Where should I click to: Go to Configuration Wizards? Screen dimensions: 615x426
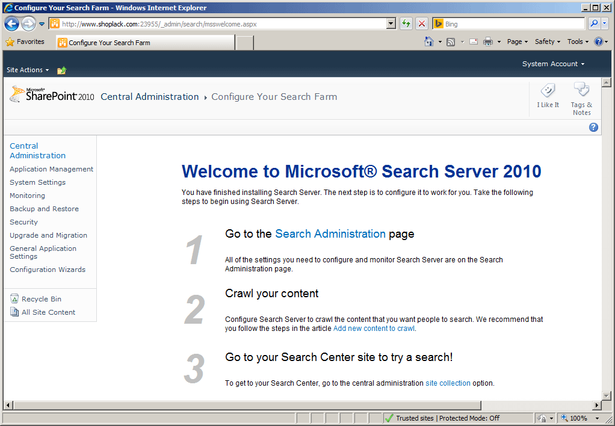click(48, 270)
